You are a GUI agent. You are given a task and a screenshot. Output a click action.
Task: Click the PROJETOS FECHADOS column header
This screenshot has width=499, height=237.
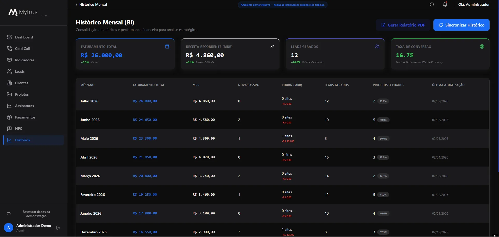[x=389, y=85]
